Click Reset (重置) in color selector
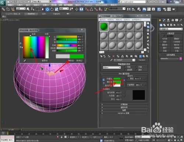 point(45,61)
